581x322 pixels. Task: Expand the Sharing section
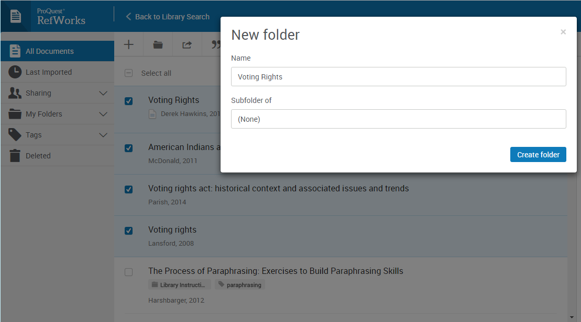103,93
